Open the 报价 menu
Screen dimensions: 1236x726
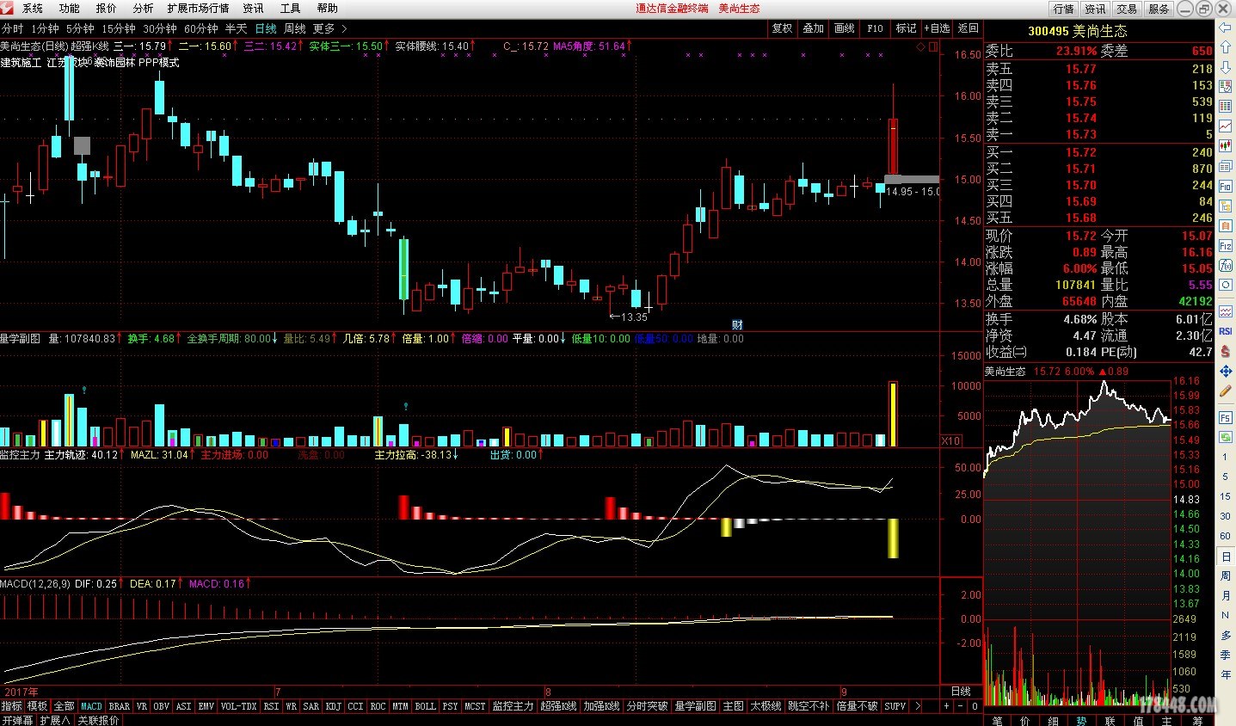[x=107, y=8]
